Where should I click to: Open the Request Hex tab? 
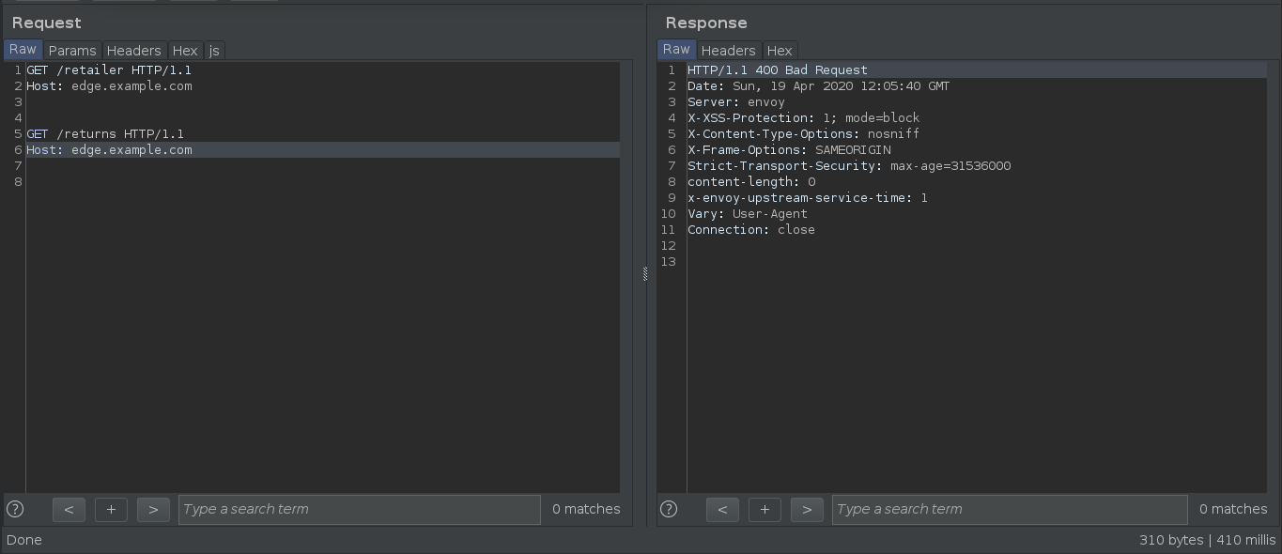pyautogui.click(x=185, y=51)
